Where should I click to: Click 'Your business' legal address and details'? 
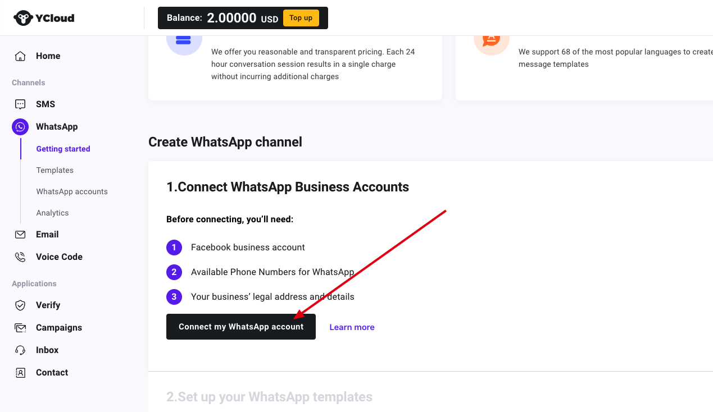point(273,297)
